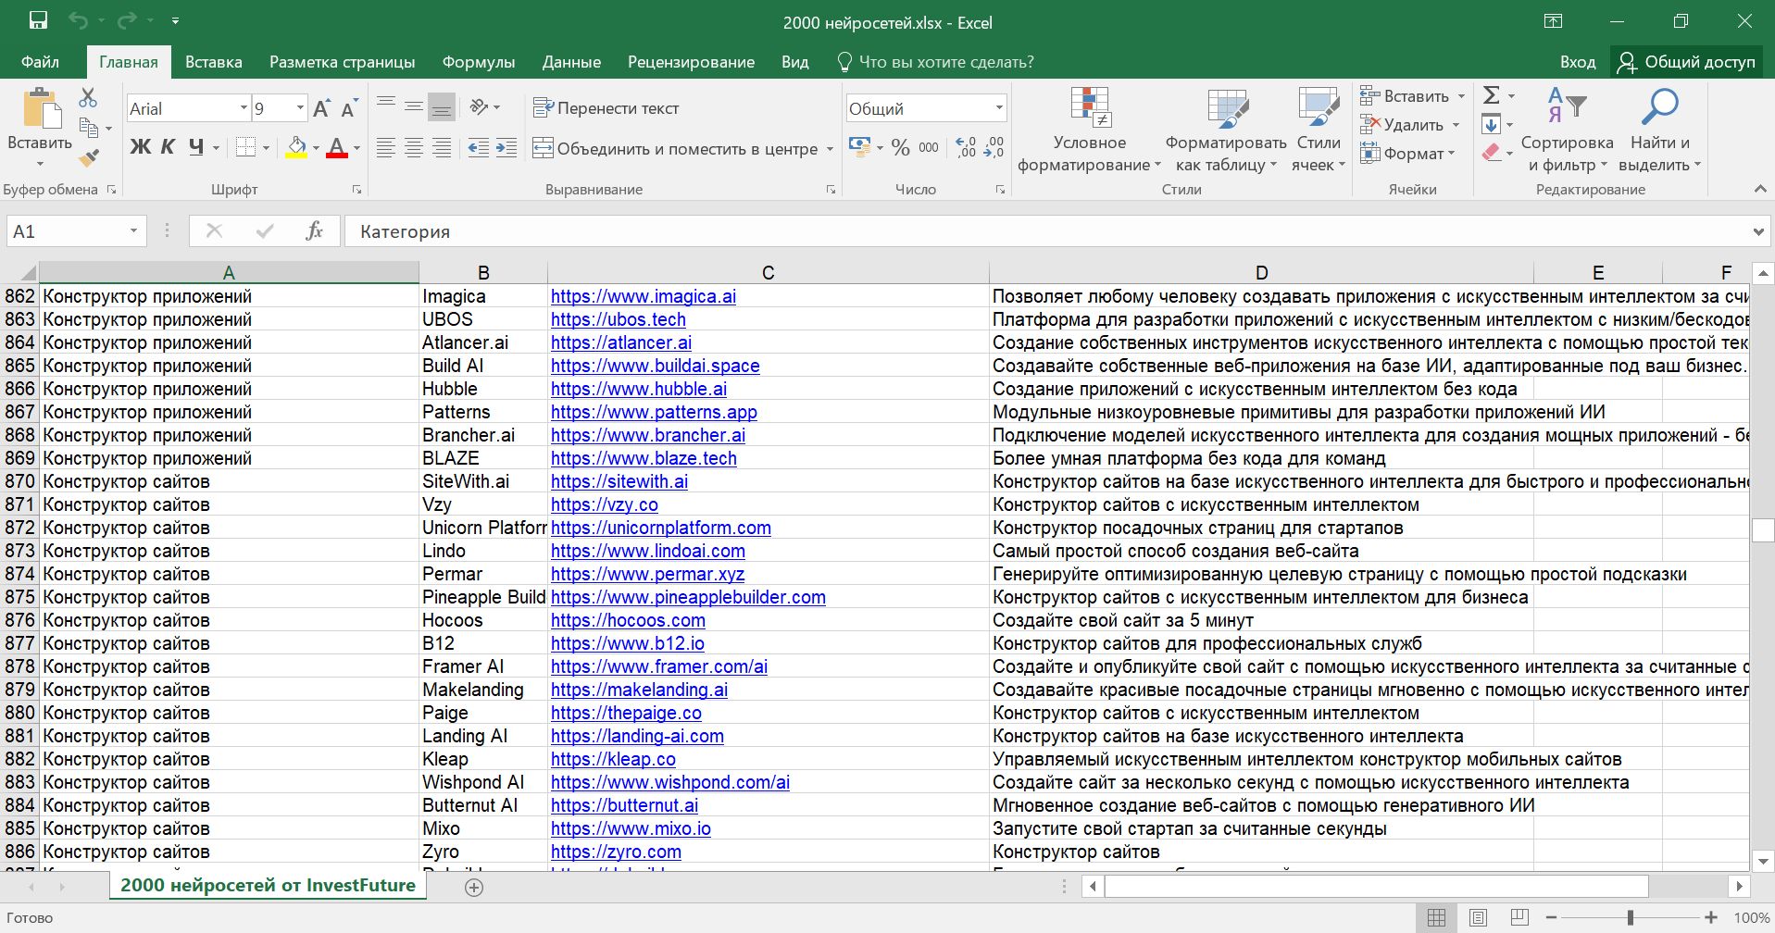Increase font size with the larger A icon
This screenshot has width=1775, height=933.
[x=321, y=109]
